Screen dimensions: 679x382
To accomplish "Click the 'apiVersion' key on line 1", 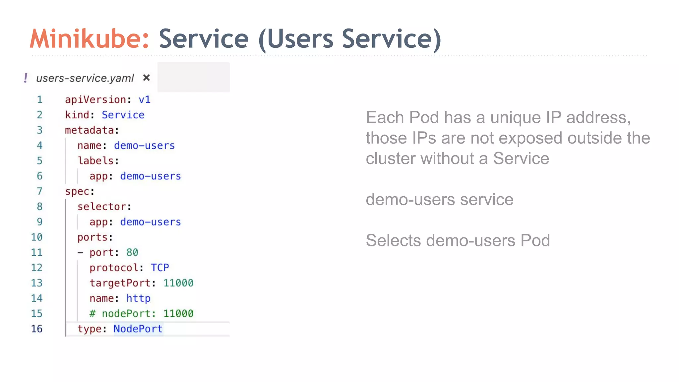I will coord(95,99).
